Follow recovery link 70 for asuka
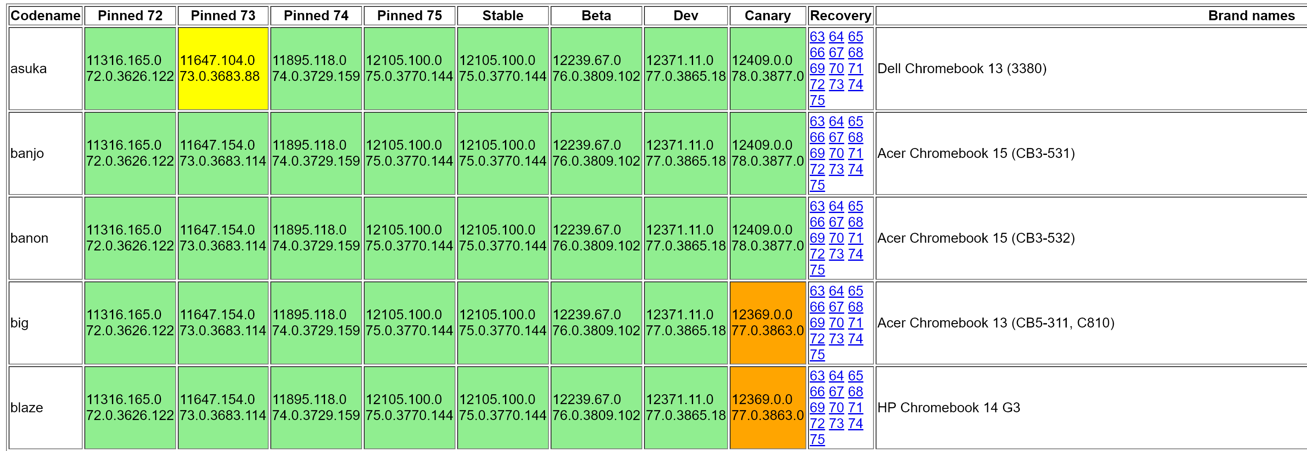Screen dimensions: 1307x451 click(836, 68)
